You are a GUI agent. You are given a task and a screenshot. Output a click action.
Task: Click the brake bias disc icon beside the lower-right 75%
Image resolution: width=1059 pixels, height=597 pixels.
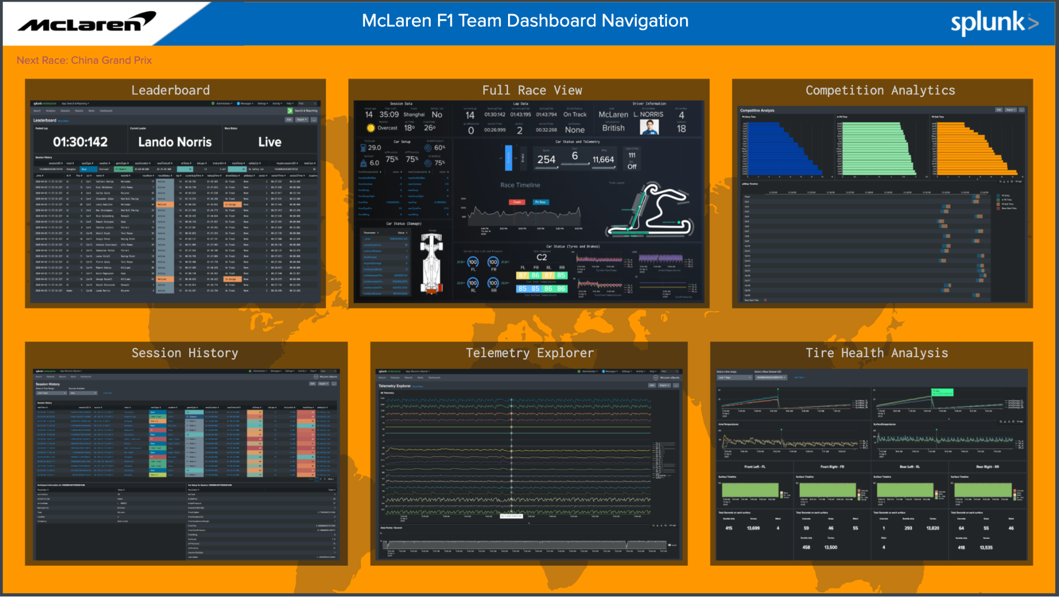(x=428, y=163)
